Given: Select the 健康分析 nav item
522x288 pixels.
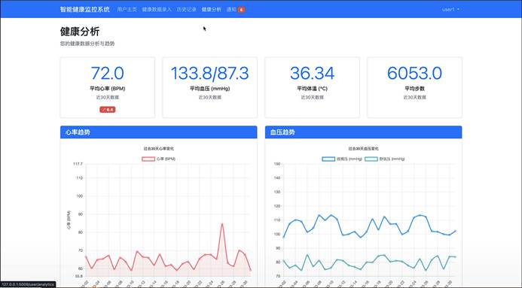Looking at the screenshot, I should click(211, 9).
